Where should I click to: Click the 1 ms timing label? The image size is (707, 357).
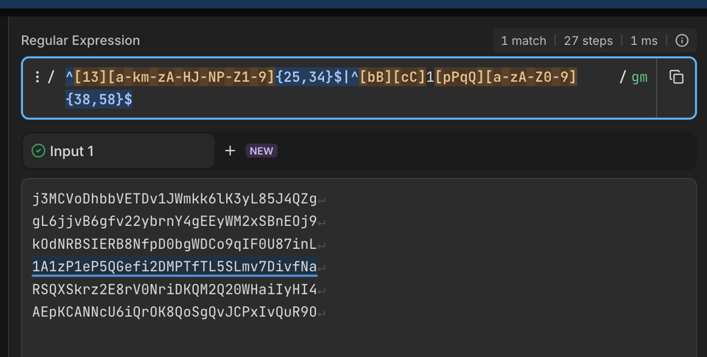point(644,40)
